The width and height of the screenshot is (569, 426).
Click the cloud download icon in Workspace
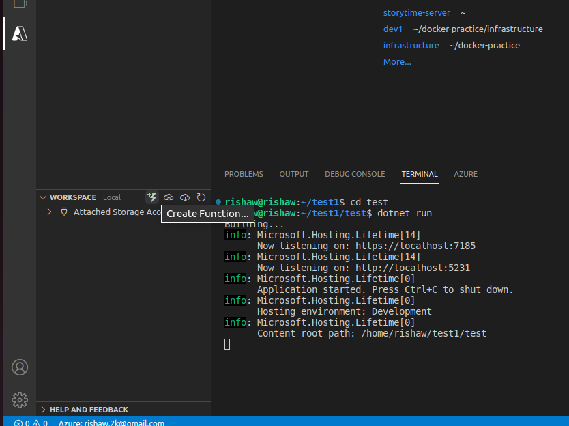coord(185,197)
